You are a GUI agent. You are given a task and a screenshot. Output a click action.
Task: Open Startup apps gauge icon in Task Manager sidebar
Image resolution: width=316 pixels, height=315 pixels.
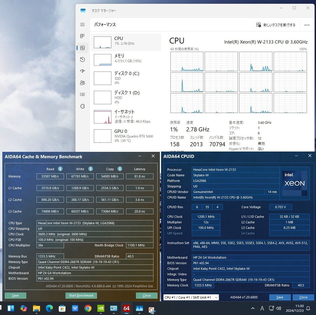tap(82, 71)
